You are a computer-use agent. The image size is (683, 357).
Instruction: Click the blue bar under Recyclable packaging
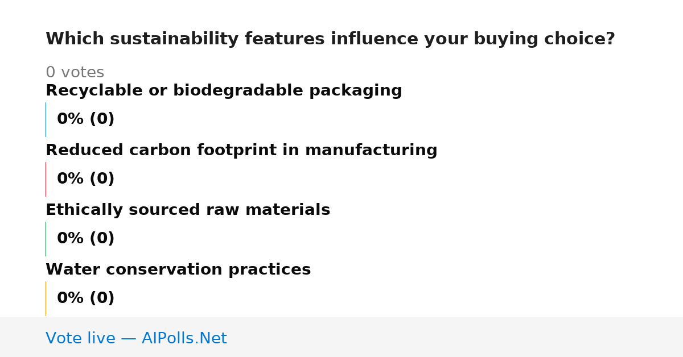(46, 119)
